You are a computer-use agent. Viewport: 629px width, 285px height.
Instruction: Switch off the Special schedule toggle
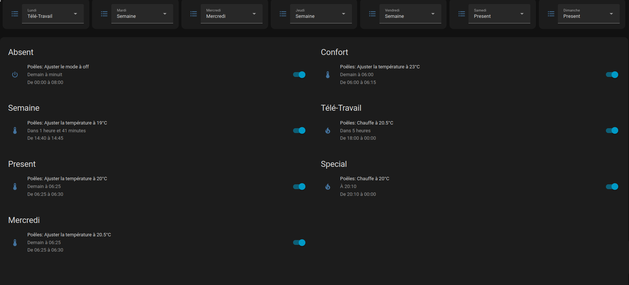(612, 187)
